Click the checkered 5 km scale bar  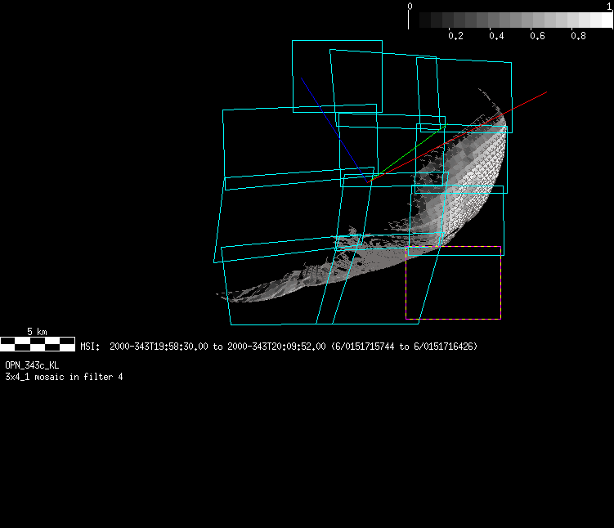click(x=38, y=344)
